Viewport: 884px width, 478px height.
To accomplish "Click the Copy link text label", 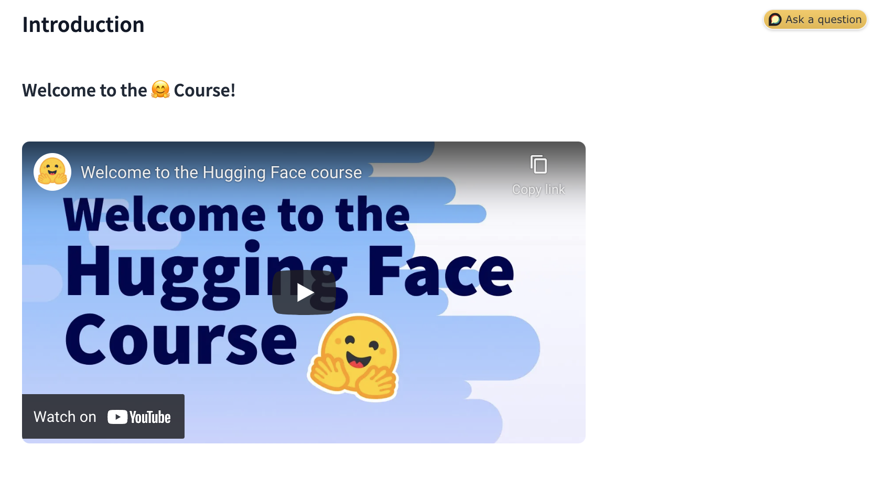I will coord(538,189).
